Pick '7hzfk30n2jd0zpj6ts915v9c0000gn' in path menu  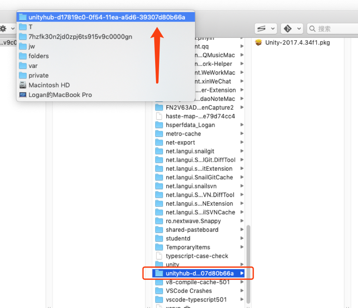point(80,37)
